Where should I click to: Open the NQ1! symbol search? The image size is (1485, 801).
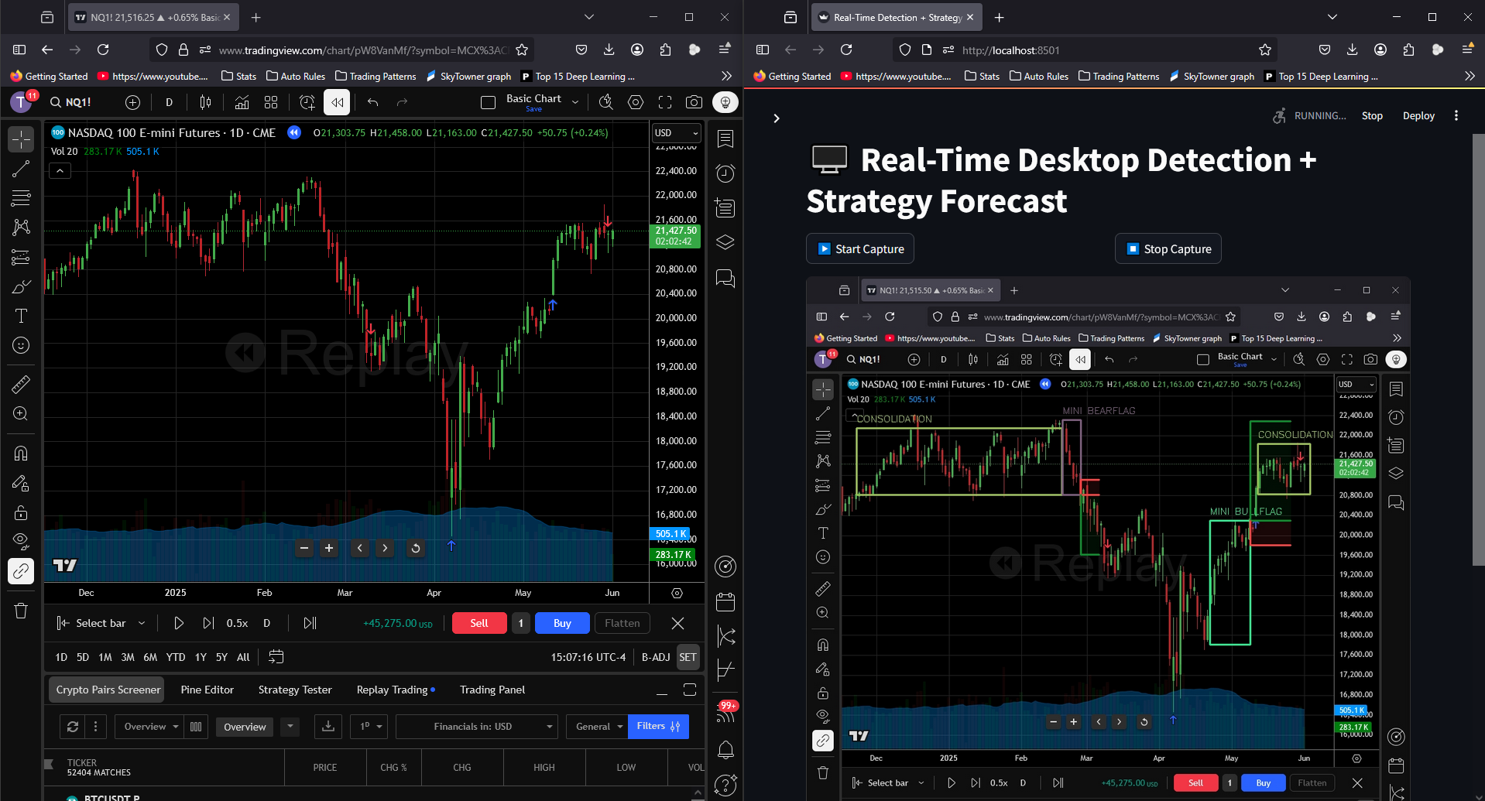click(x=71, y=102)
